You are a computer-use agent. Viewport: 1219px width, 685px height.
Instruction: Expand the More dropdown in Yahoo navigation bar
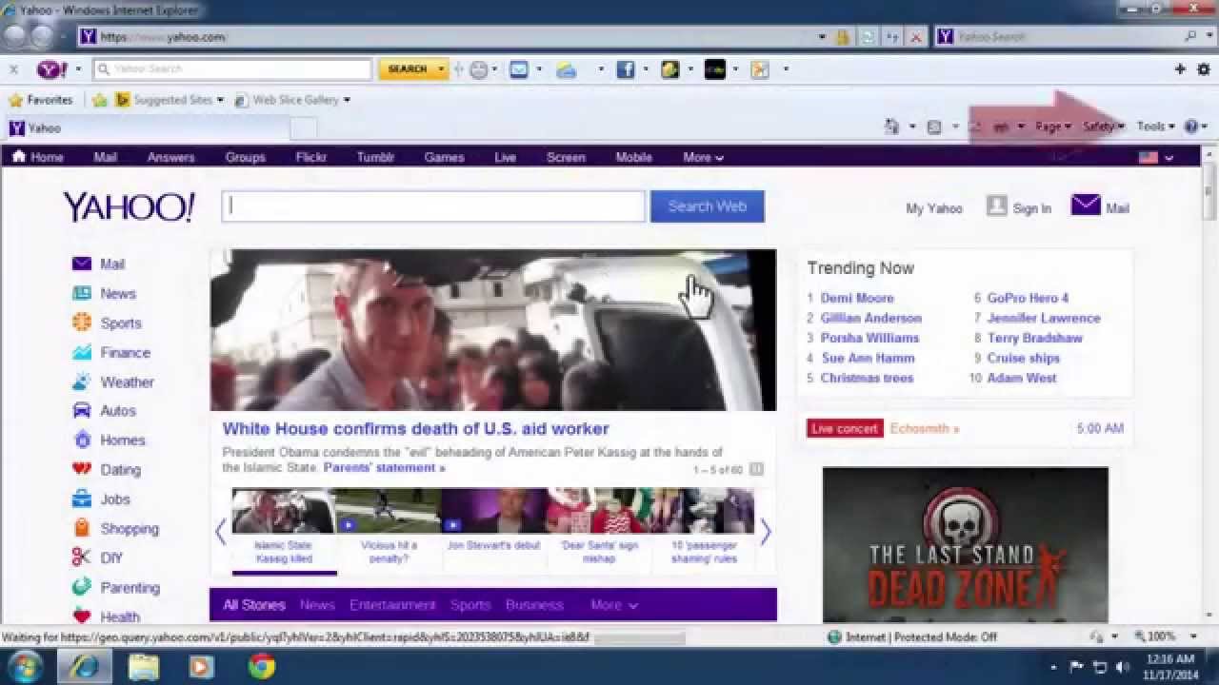[x=703, y=157]
